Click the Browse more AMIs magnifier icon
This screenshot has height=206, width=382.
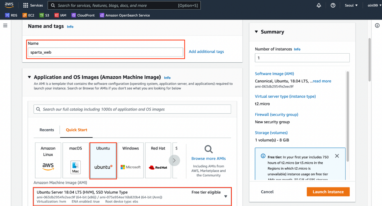click(x=208, y=149)
